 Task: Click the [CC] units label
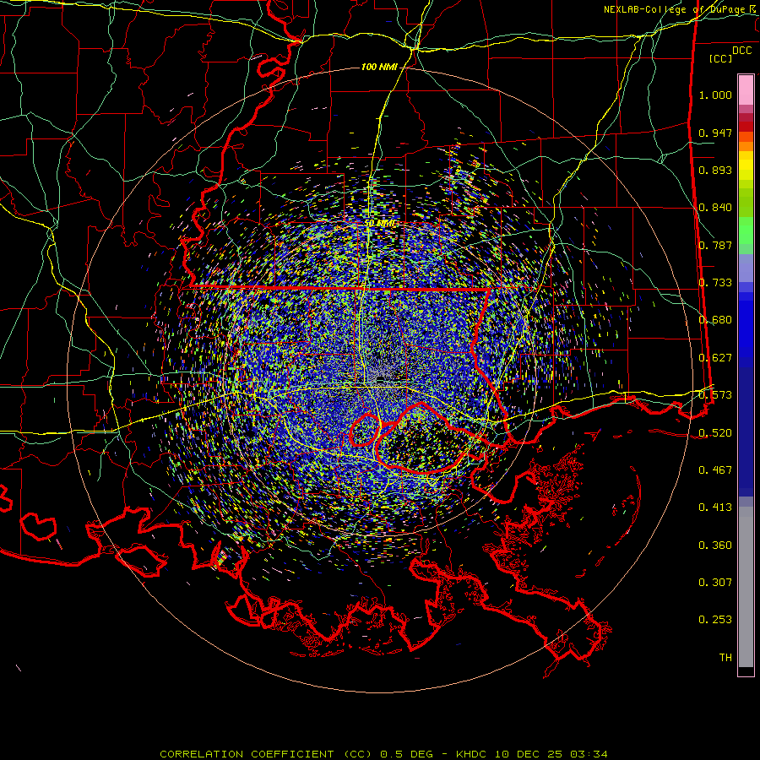pos(720,58)
